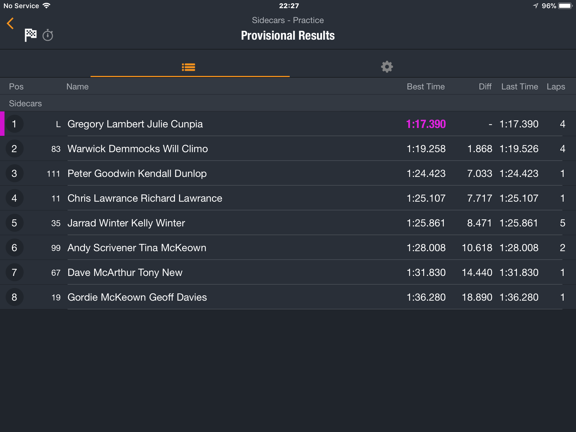Open the stopwatch timing view

point(48,35)
